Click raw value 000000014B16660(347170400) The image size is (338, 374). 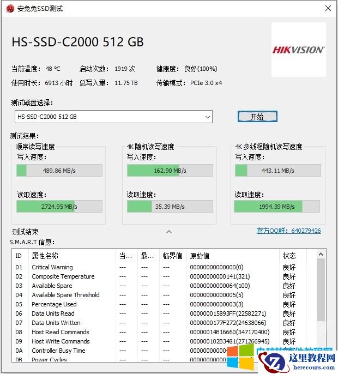pyautogui.click(x=230, y=332)
